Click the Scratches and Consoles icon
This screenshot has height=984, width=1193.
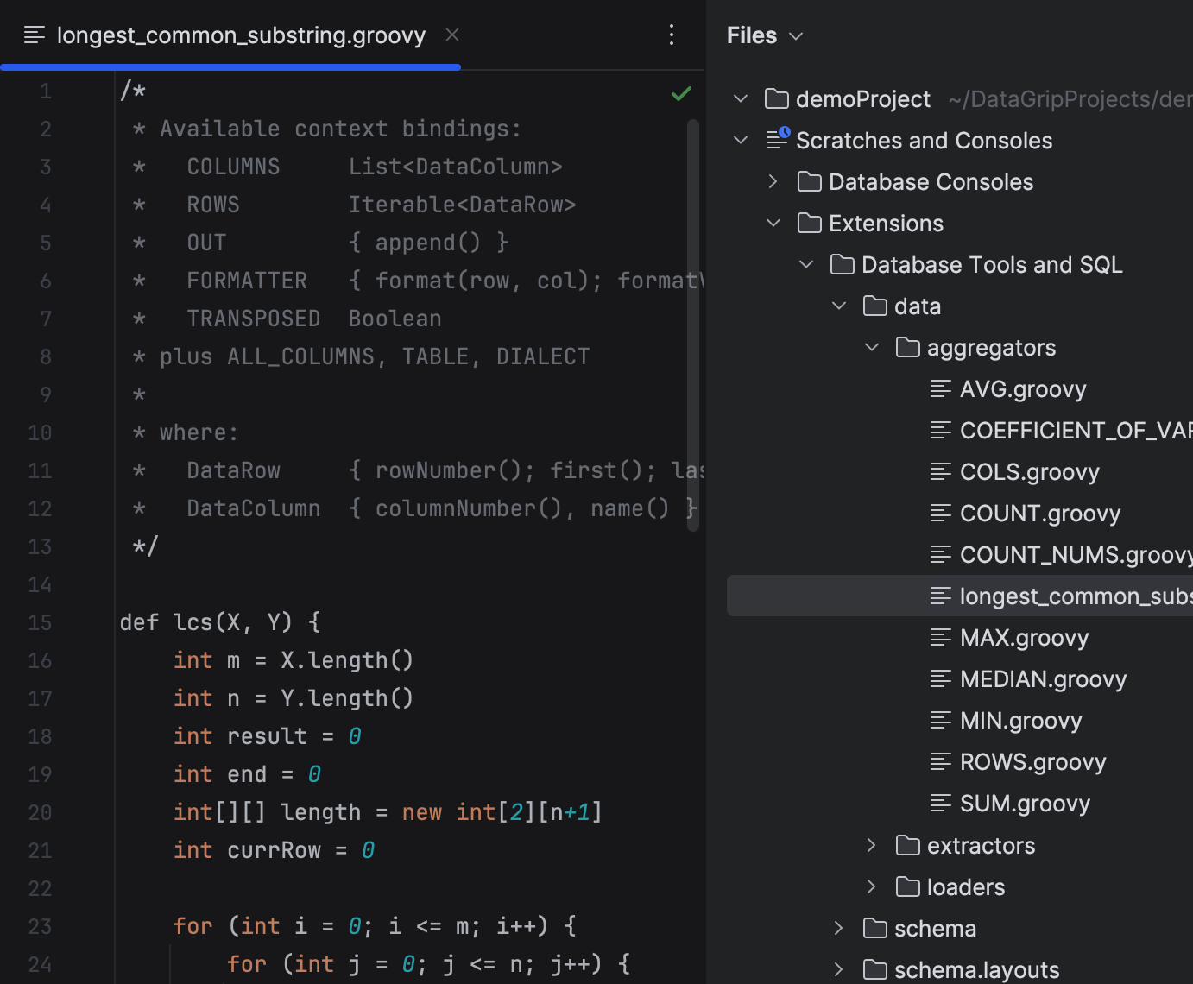pyautogui.click(x=776, y=140)
